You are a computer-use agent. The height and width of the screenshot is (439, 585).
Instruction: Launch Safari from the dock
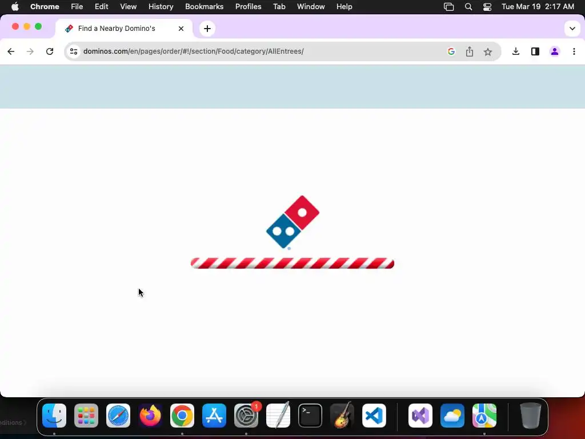[118, 416]
